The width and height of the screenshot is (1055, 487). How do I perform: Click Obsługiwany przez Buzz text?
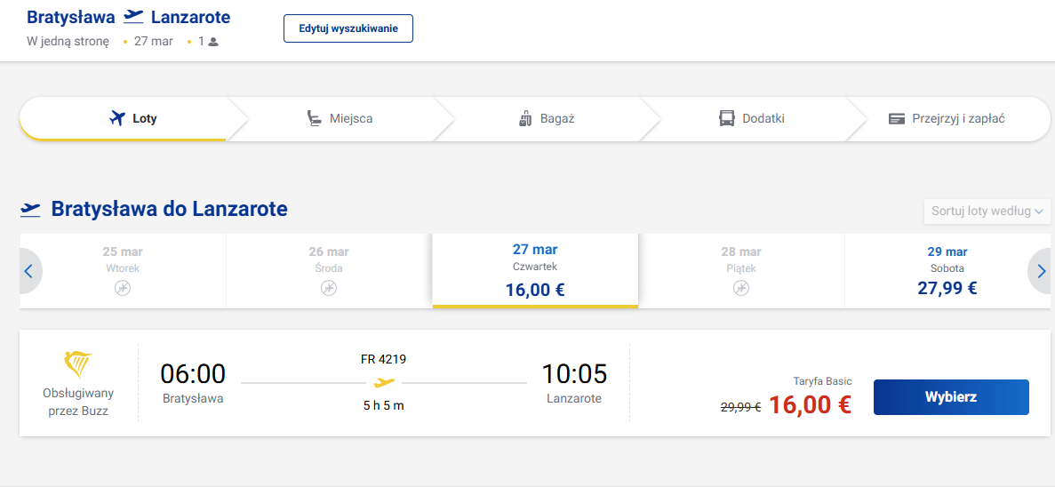point(78,402)
